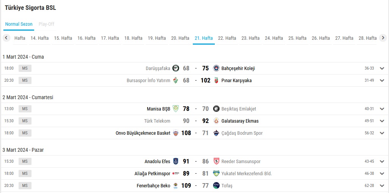Select the 18. Hafta week tab
The width and height of the screenshot is (389, 193).
coord(133,38)
